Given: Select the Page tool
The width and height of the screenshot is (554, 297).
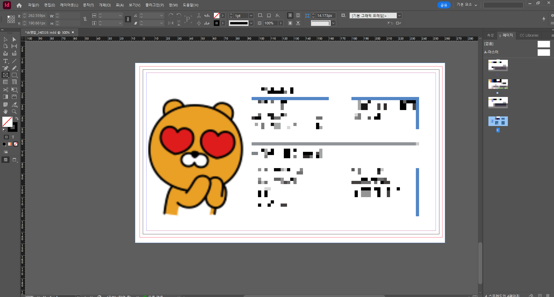Looking at the screenshot, I should (6, 46).
